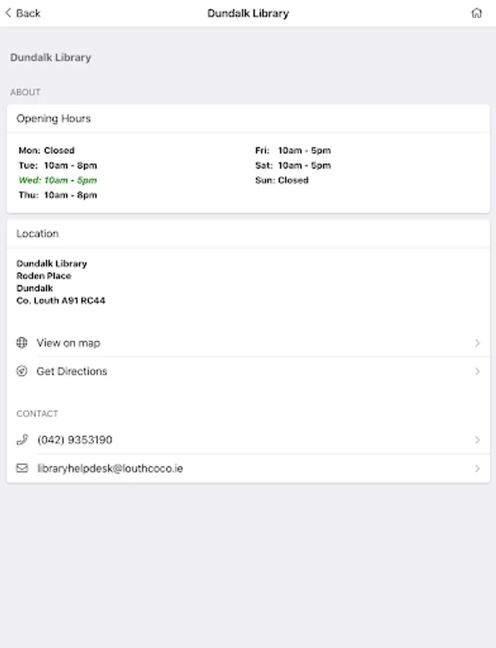This screenshot has height=648, width=496.
Task: Tap the telephone handset icon
Action: tap(22, 440)
